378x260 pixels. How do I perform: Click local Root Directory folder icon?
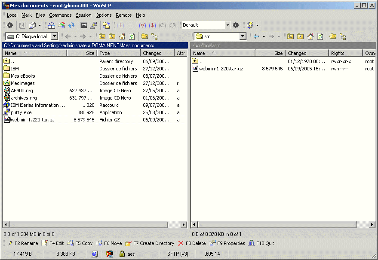pyautogui.click(x=112, y=36)
